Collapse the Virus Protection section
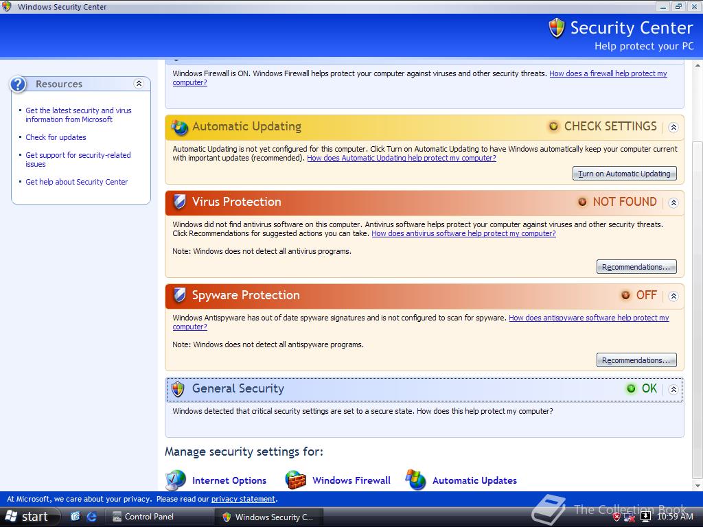The width and height of the screenshot is (703, 527). click(673, 202)
